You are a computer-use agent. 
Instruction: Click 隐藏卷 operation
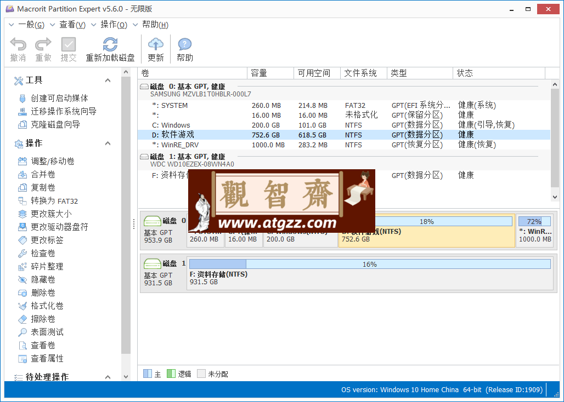click(x=43, y=280)
